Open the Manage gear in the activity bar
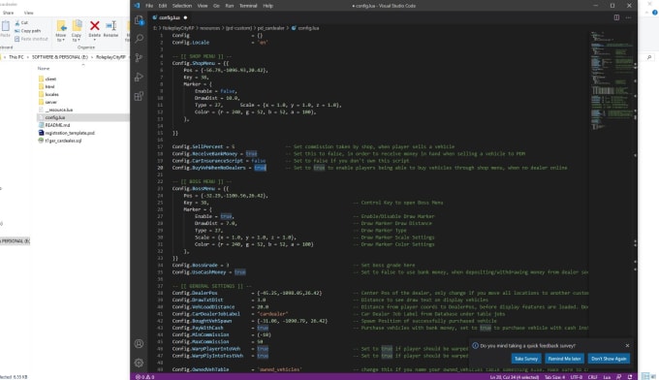The height and width of the screenshot is (380, 659). click(139, 363)
